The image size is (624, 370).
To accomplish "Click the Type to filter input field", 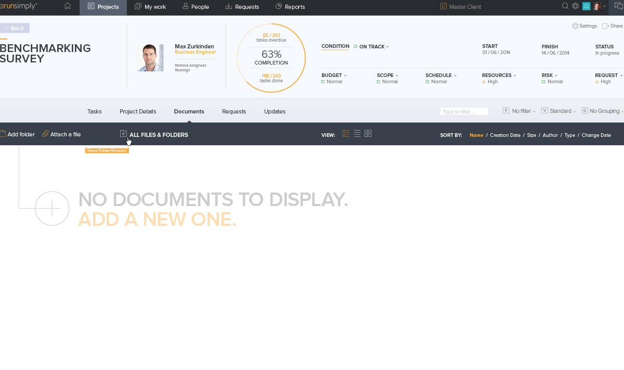I will 464,111.
